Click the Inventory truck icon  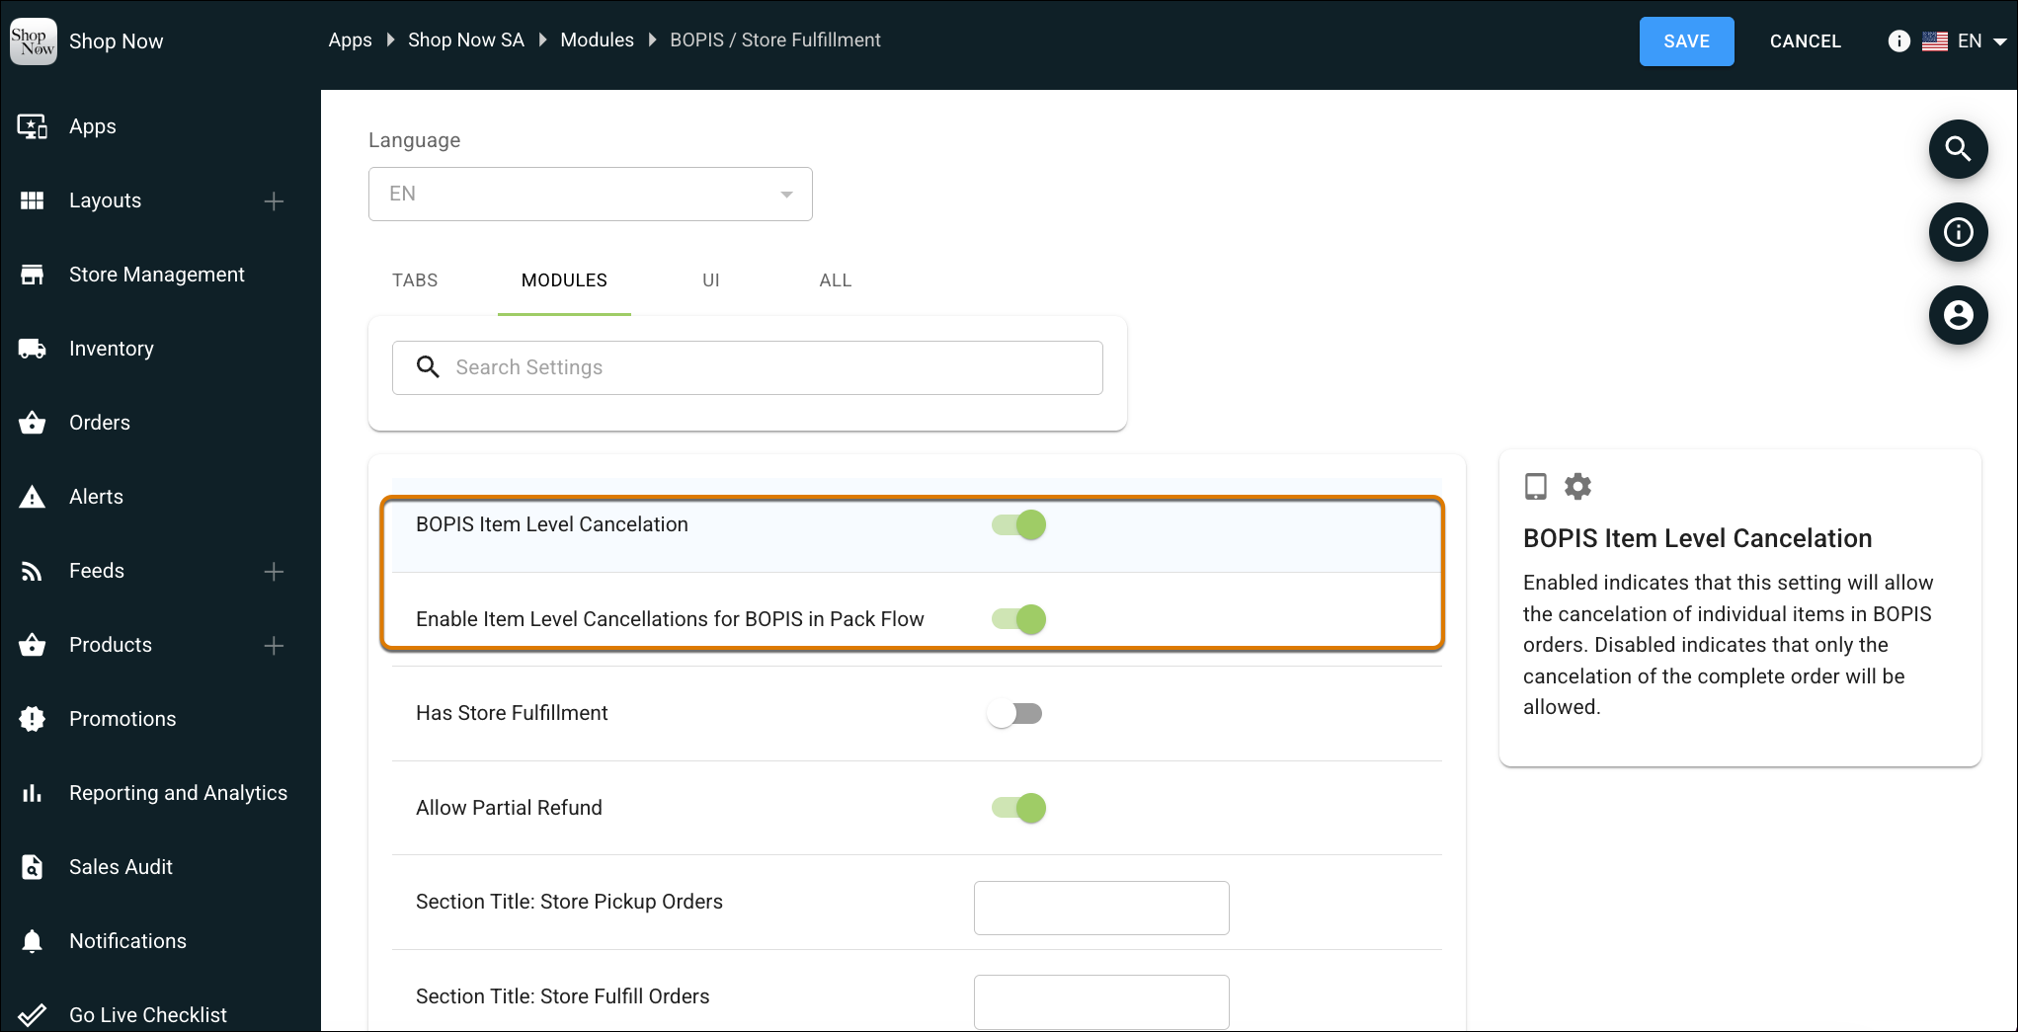click(33, 349)
